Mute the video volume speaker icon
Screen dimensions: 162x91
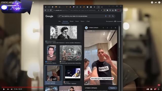(12, 89)
